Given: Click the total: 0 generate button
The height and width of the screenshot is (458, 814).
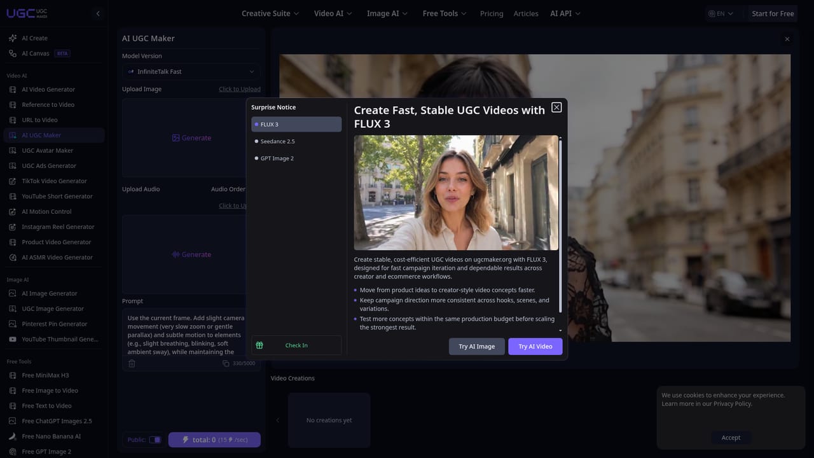Looking at the screenshot, I should pos(214,440).
